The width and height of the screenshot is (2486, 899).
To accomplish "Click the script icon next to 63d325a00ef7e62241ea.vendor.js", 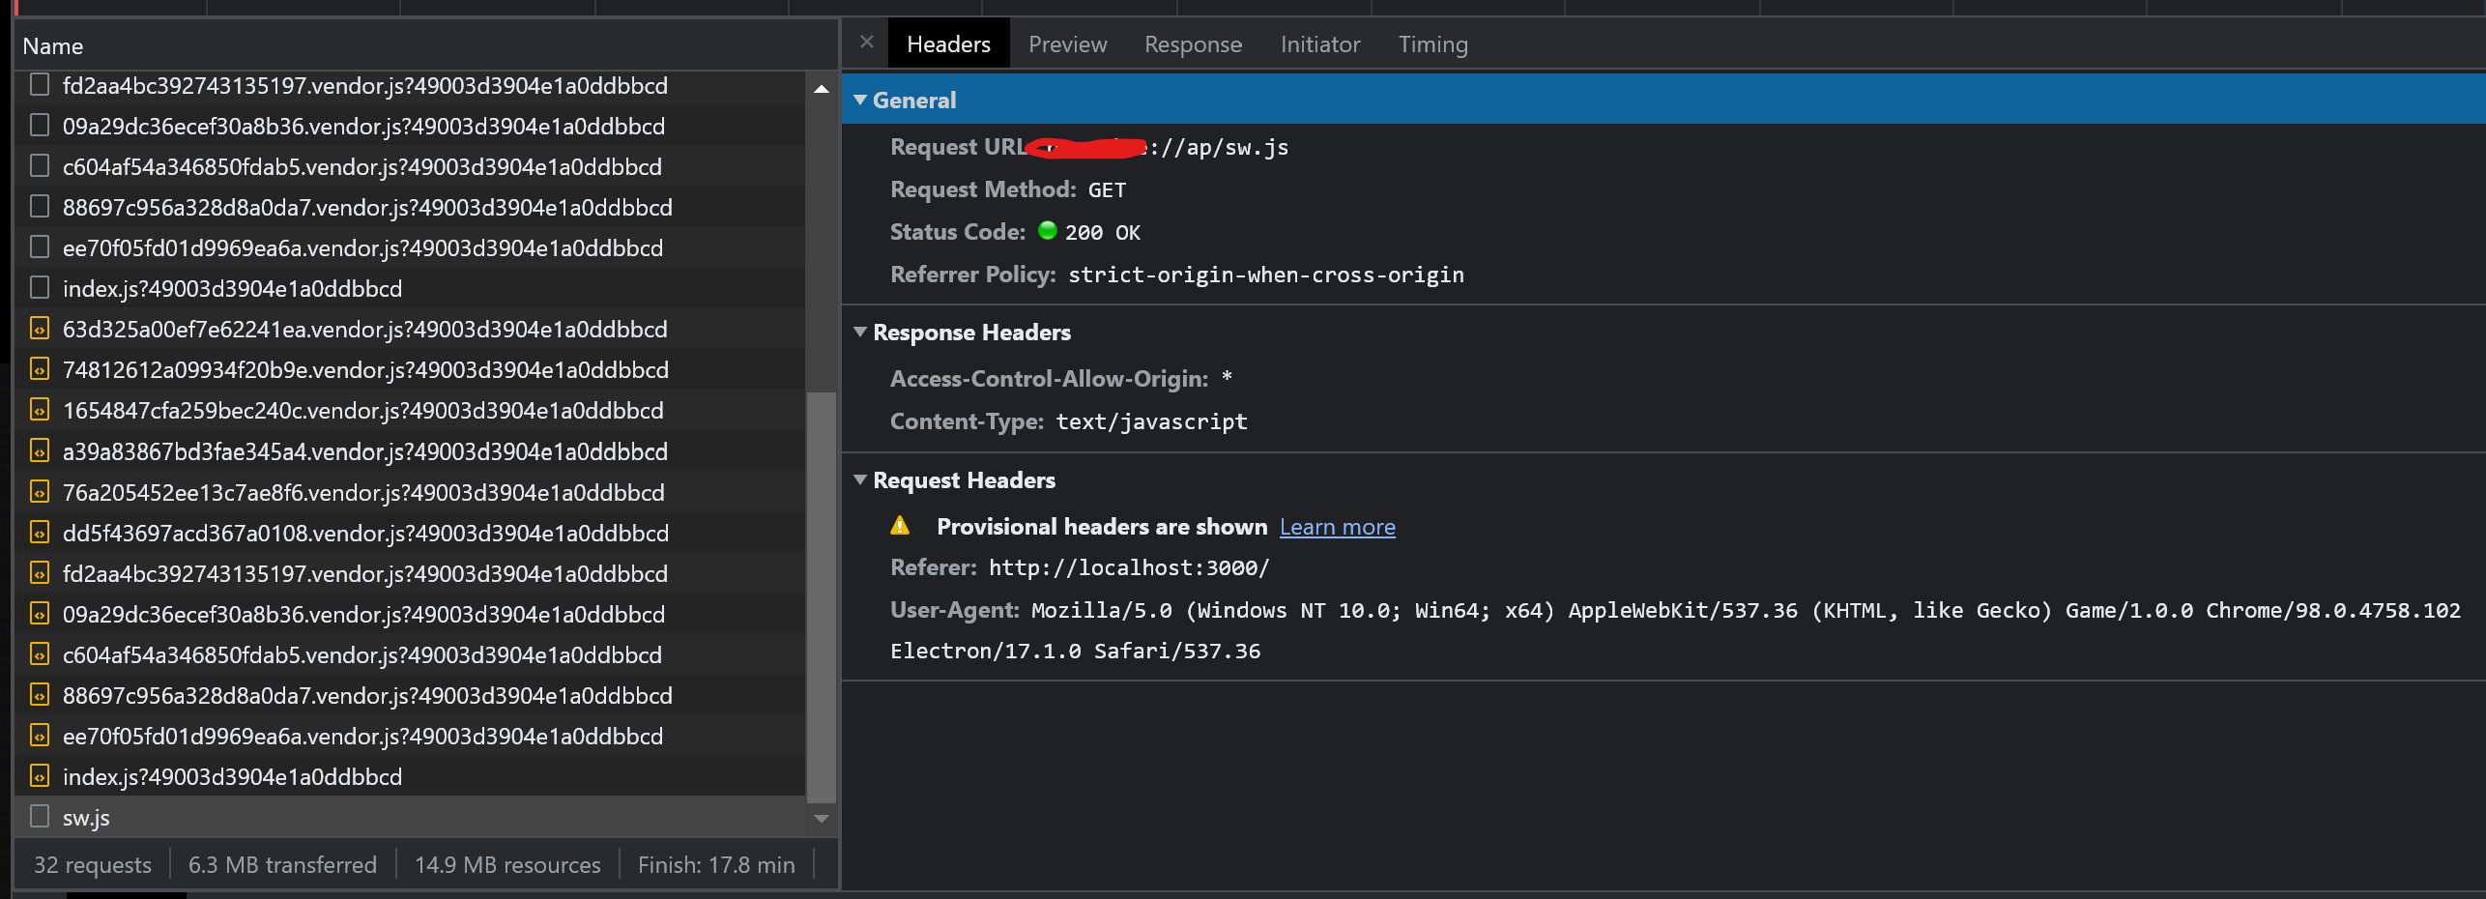I will 39,329.
